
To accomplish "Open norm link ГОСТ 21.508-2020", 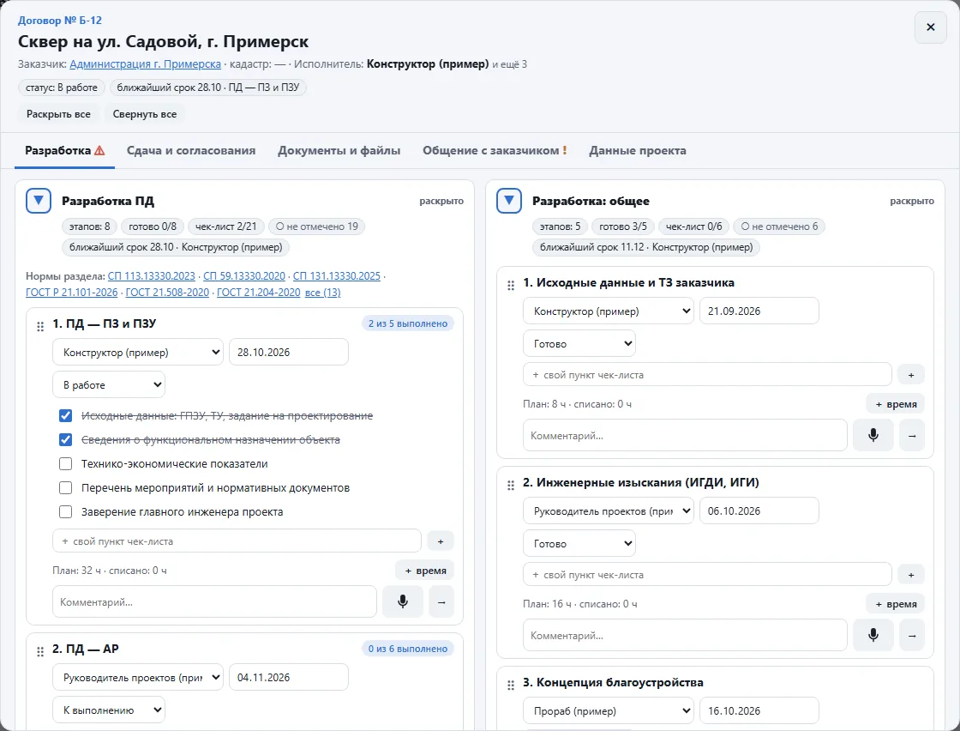I will click(167, 293).
